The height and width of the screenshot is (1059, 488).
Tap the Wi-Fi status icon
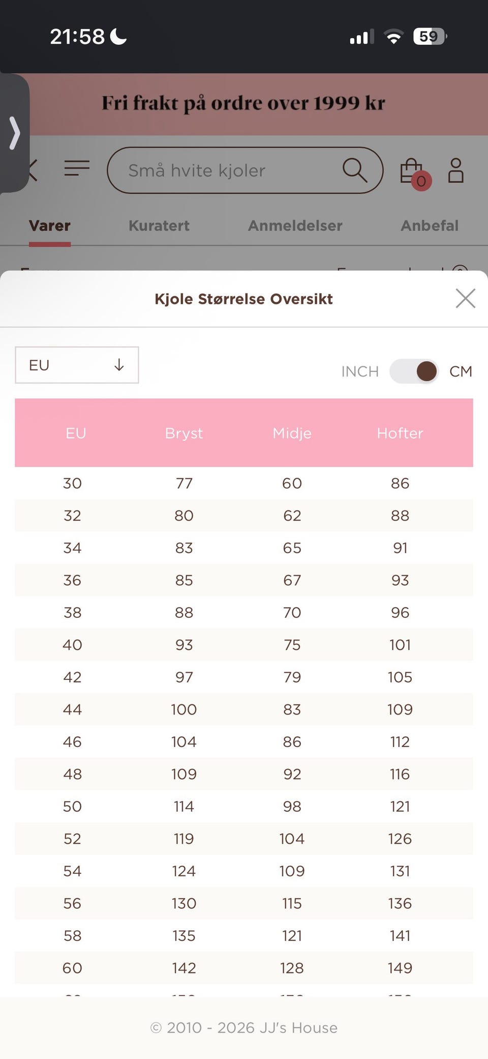point(393,37)
